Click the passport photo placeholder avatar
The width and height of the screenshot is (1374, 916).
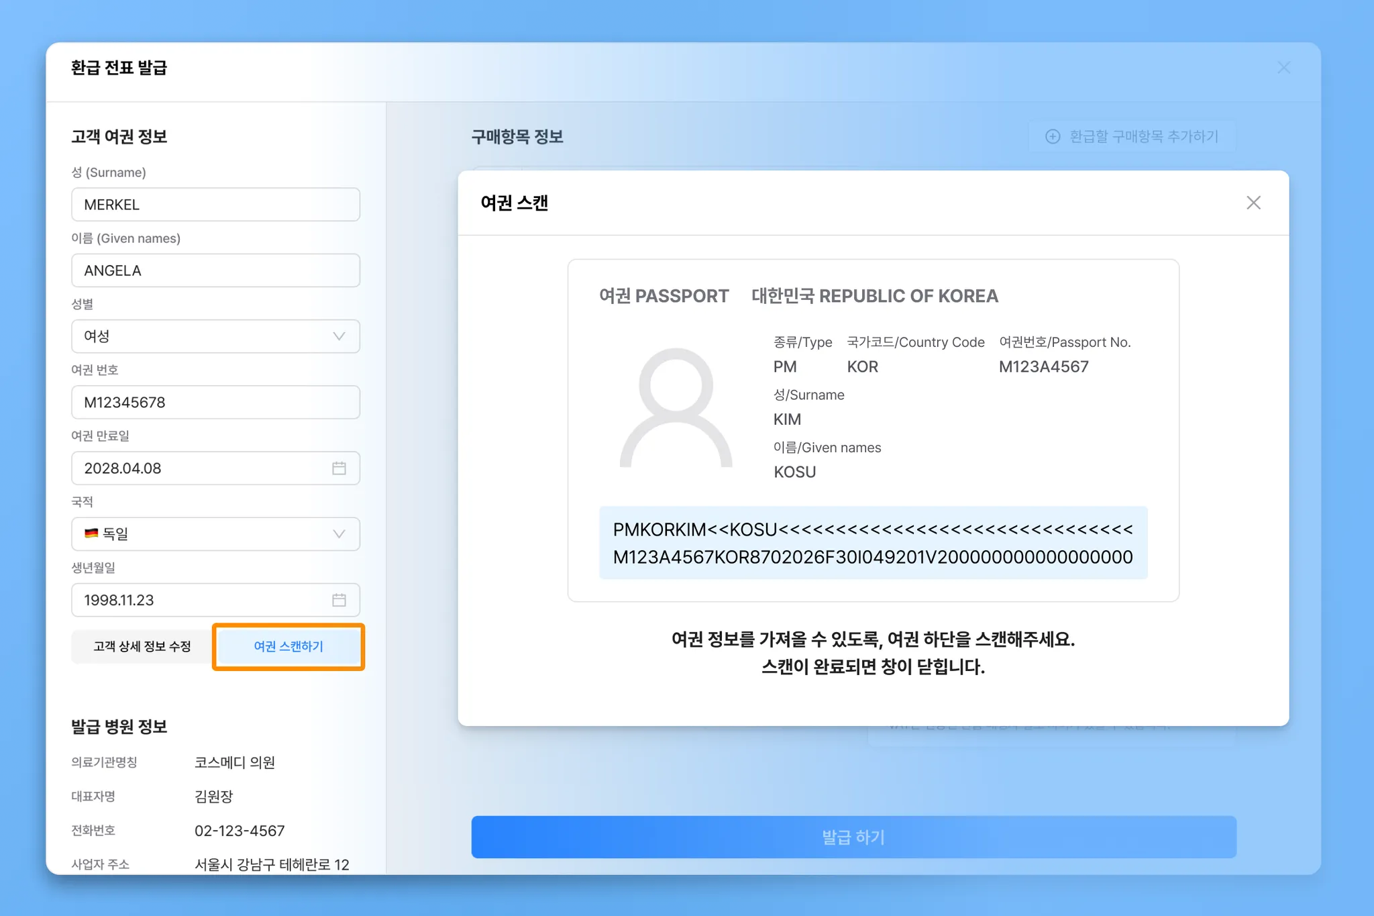676,408
